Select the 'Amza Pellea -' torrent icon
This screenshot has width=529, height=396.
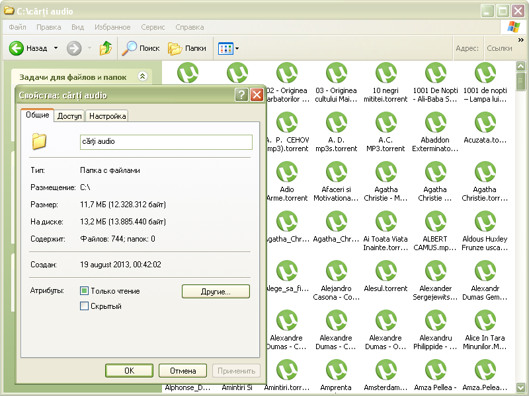(x=436, y=370)
